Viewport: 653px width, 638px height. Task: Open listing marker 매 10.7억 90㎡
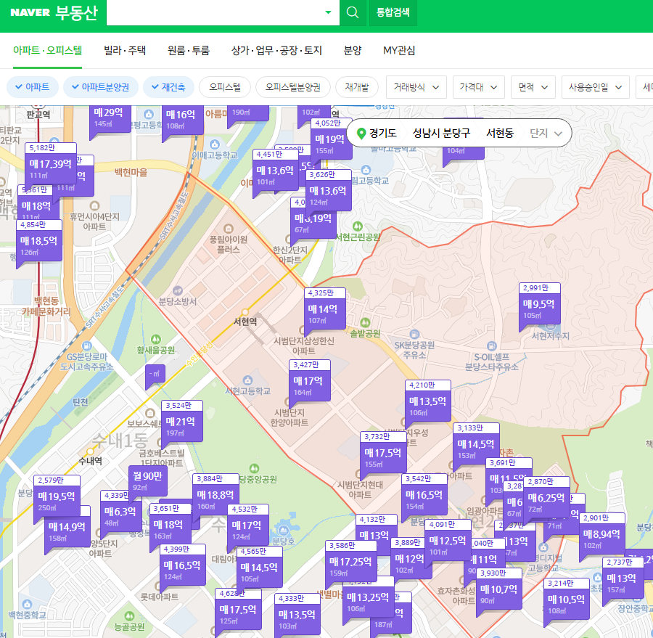499,589
